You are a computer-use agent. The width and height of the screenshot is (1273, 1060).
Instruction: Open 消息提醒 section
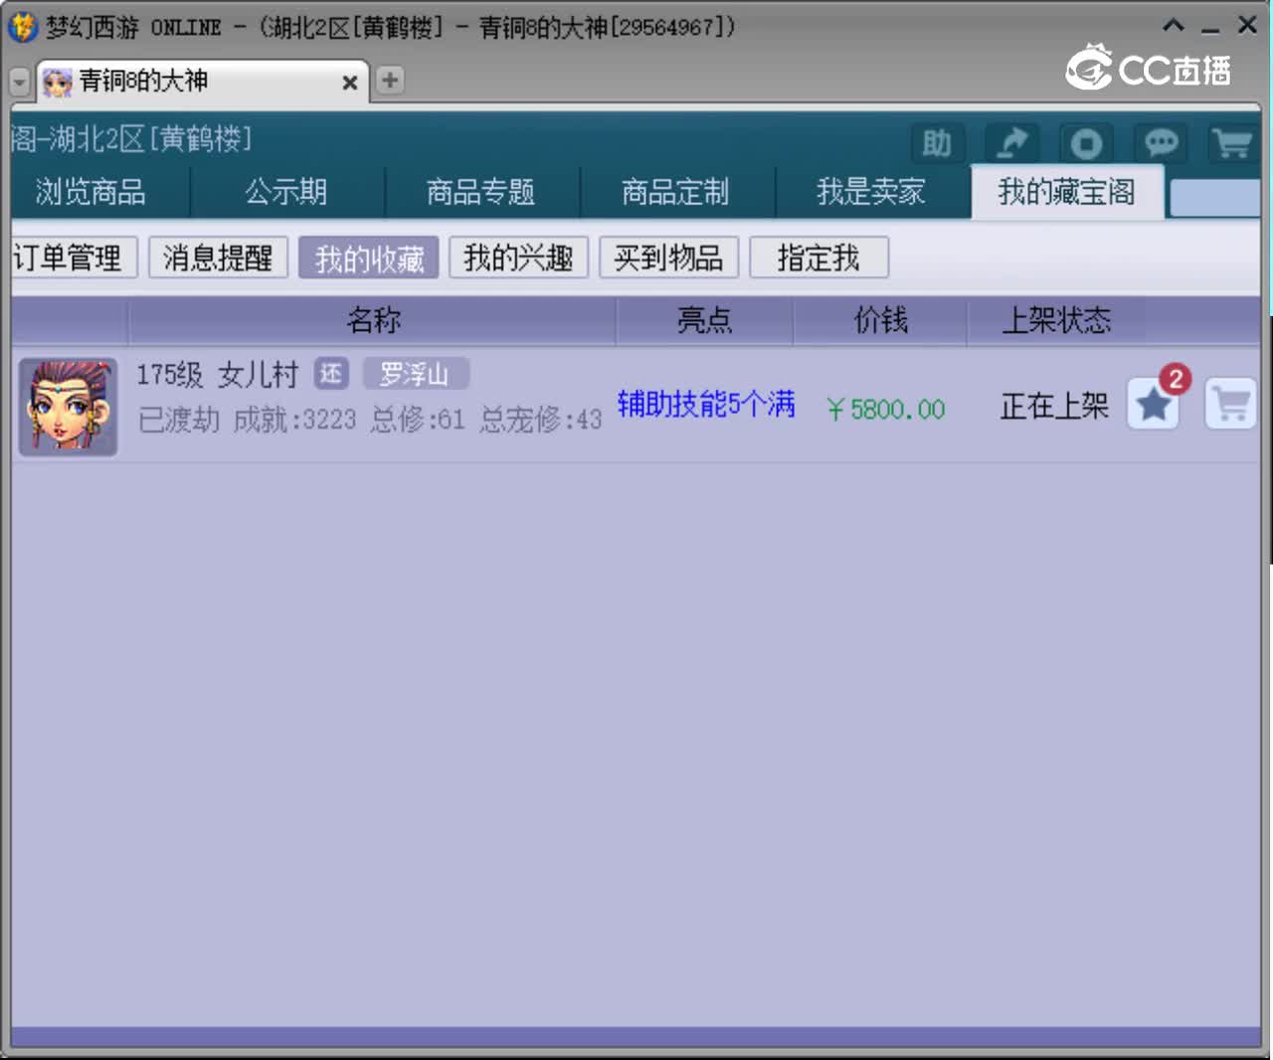coord(218,259)
